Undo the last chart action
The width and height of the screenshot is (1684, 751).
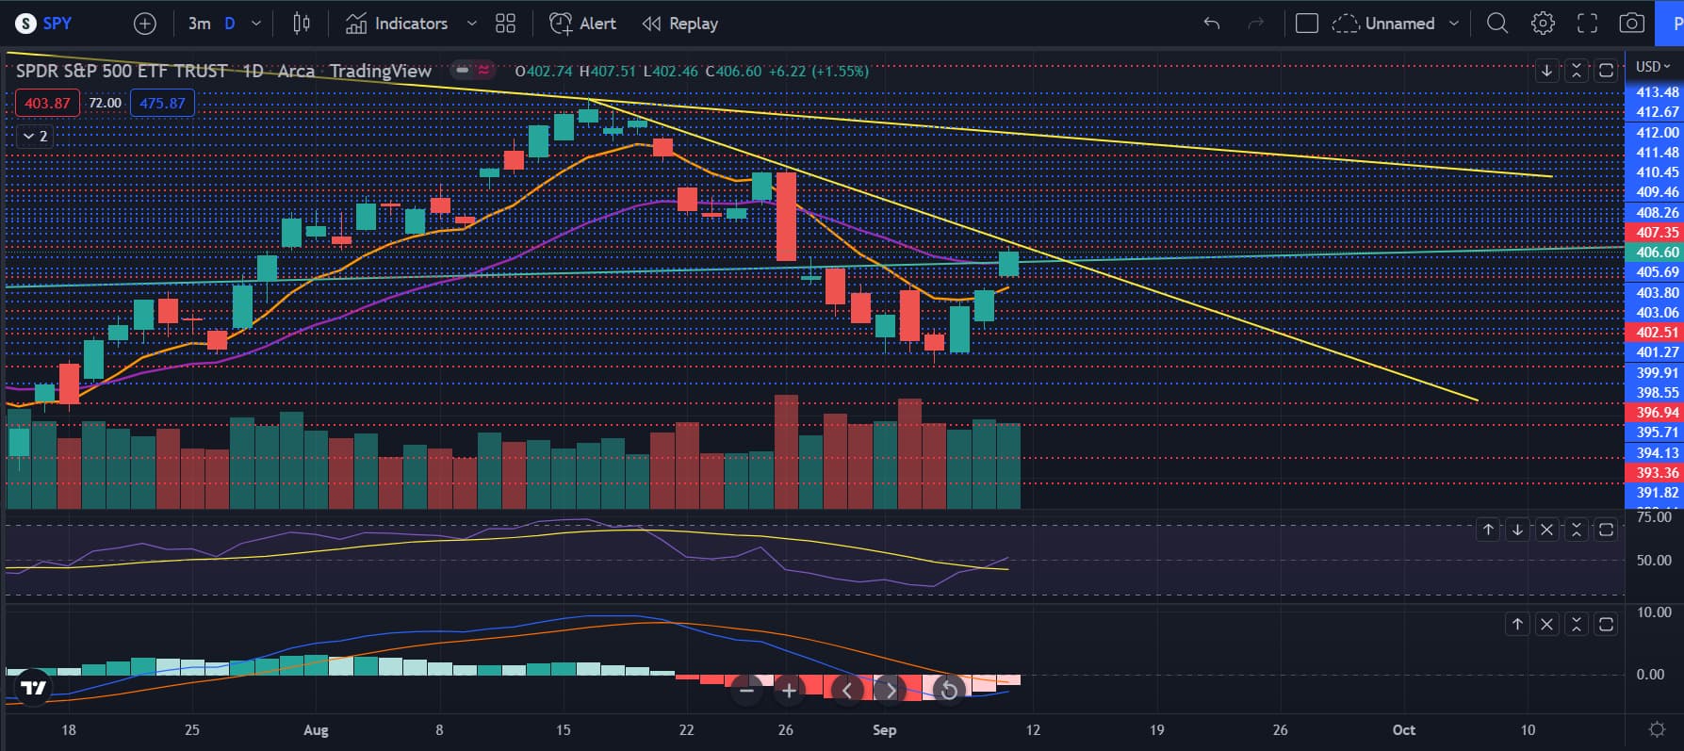pyautogui.click(x=1212, y=24)
